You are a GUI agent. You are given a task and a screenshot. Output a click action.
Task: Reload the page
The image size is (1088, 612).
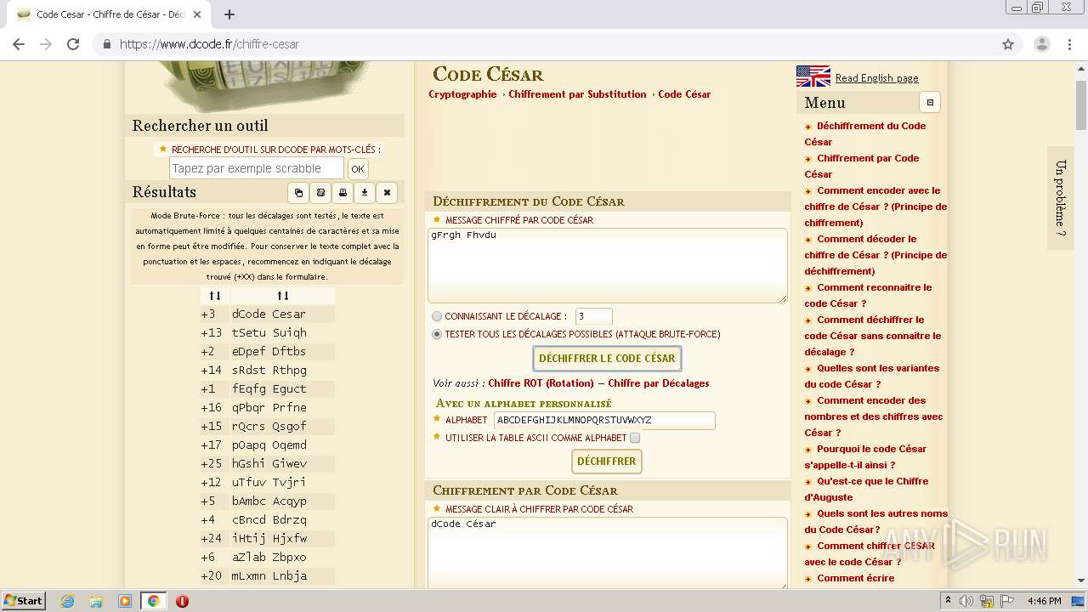73,44
